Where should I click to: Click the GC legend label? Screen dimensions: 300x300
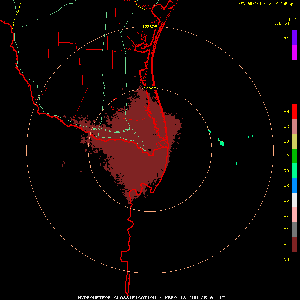[x=286, y=230]
